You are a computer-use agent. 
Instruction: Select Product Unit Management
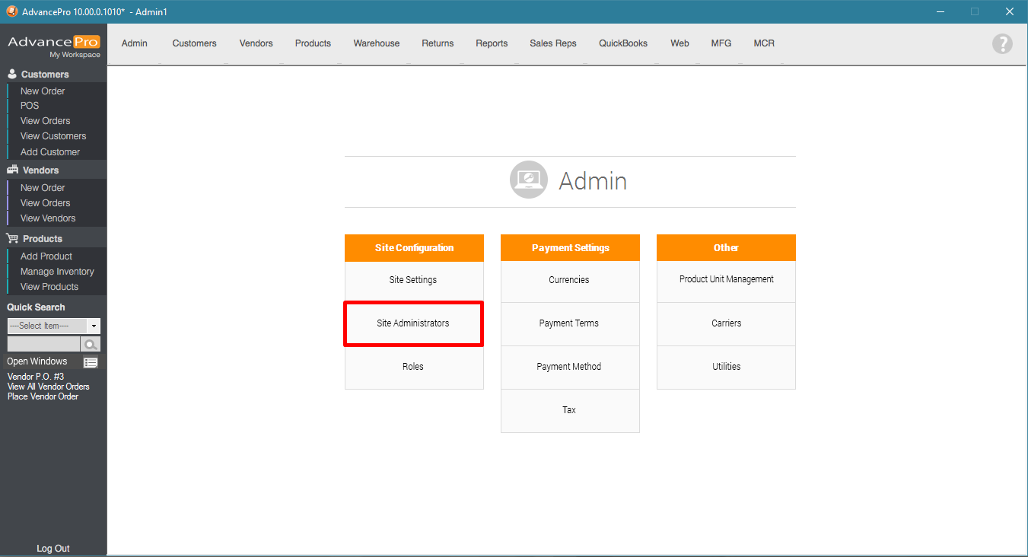pyautogui.click(x=726, y=280)
